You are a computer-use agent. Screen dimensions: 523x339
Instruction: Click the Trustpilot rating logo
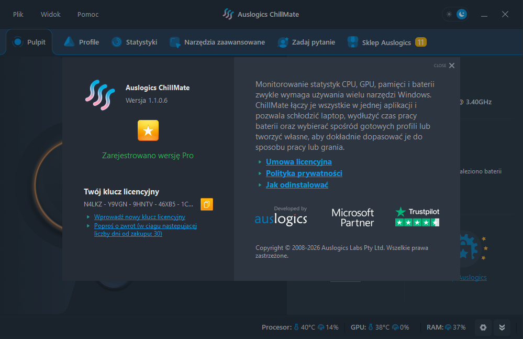[417, 217]
